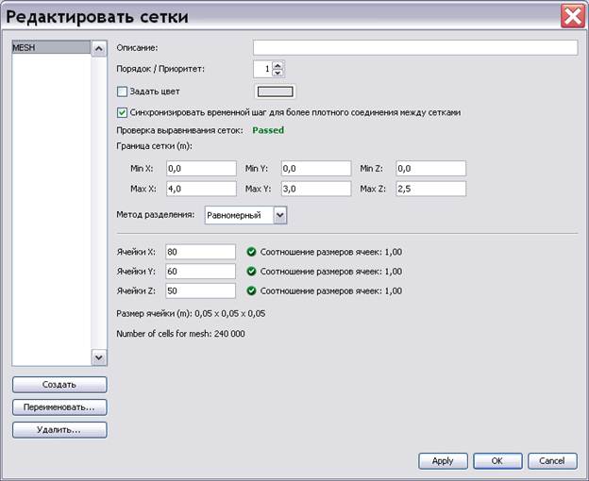Open the mesh color swatch

[275, 91]
